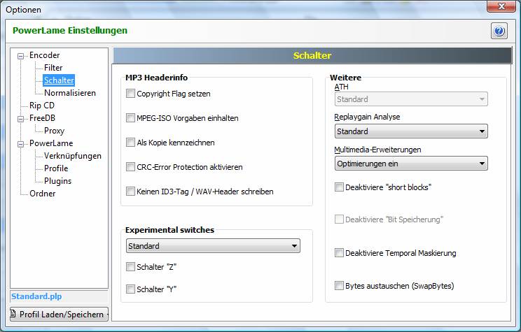521x332 pixels.
Task: Click the PowerLame Einstellungen heading
Action: pos(70,31)
